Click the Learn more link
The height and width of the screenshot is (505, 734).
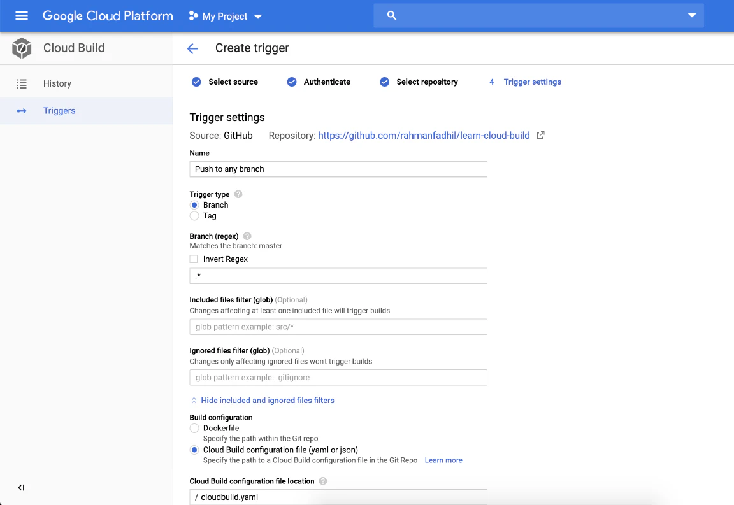click(443, 460)
